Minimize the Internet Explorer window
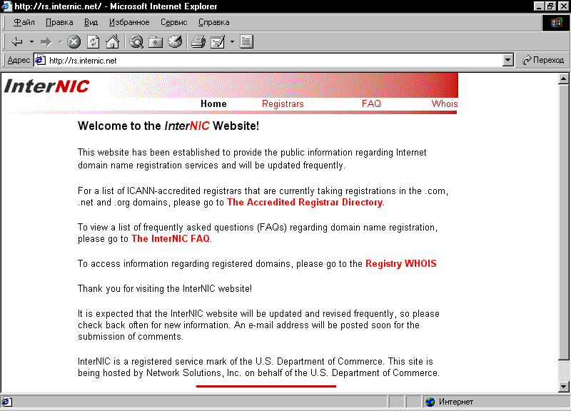Image resolution: width=571 pixels, height=411 pixels. pyautogui.click(x=539, y=6)
